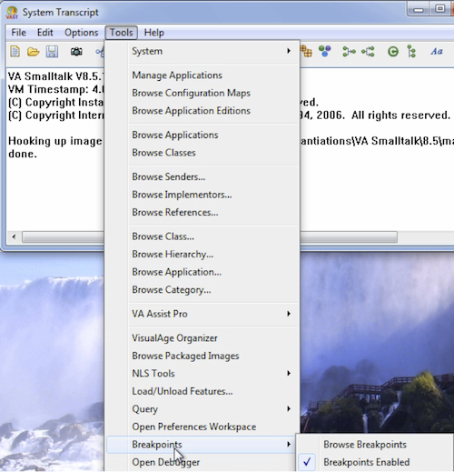Click the Aa font toolbar icon

437,52
